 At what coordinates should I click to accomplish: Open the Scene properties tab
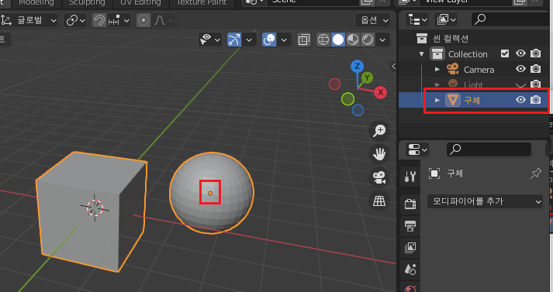click(410, 270)
